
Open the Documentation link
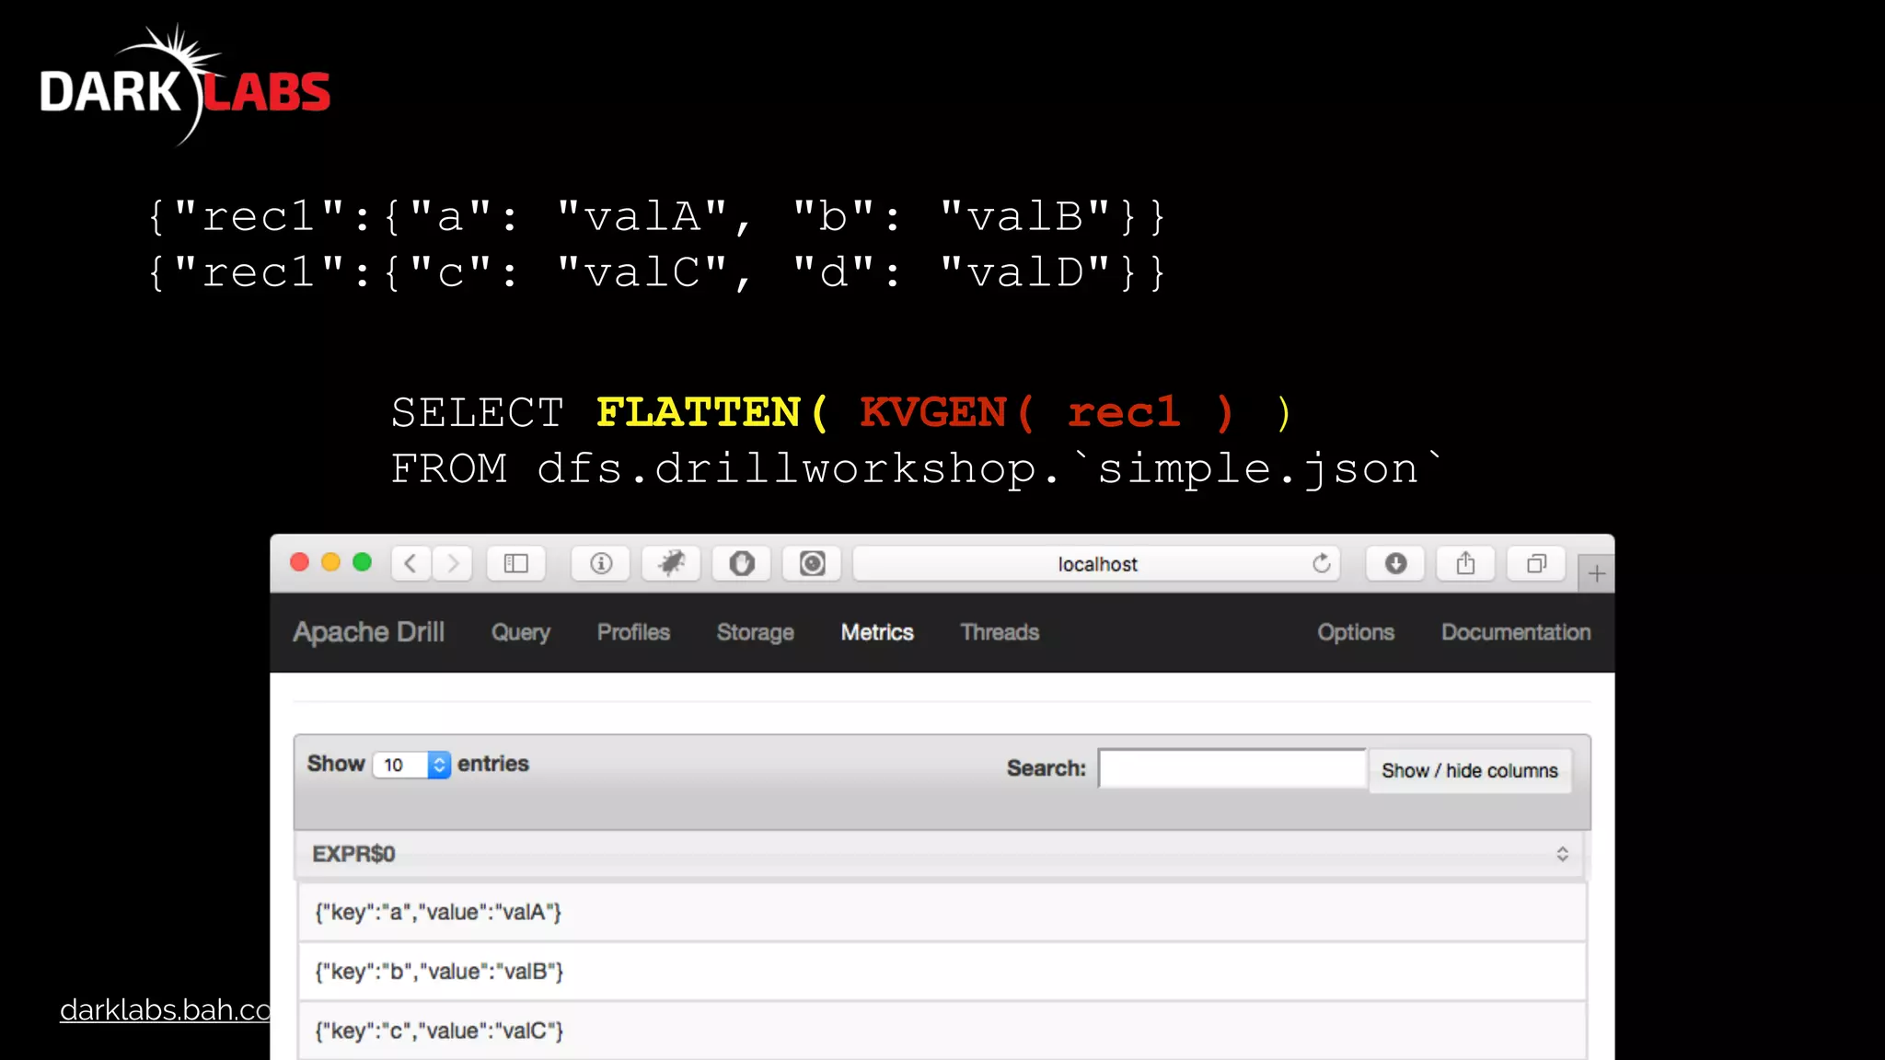[1516, 632]
